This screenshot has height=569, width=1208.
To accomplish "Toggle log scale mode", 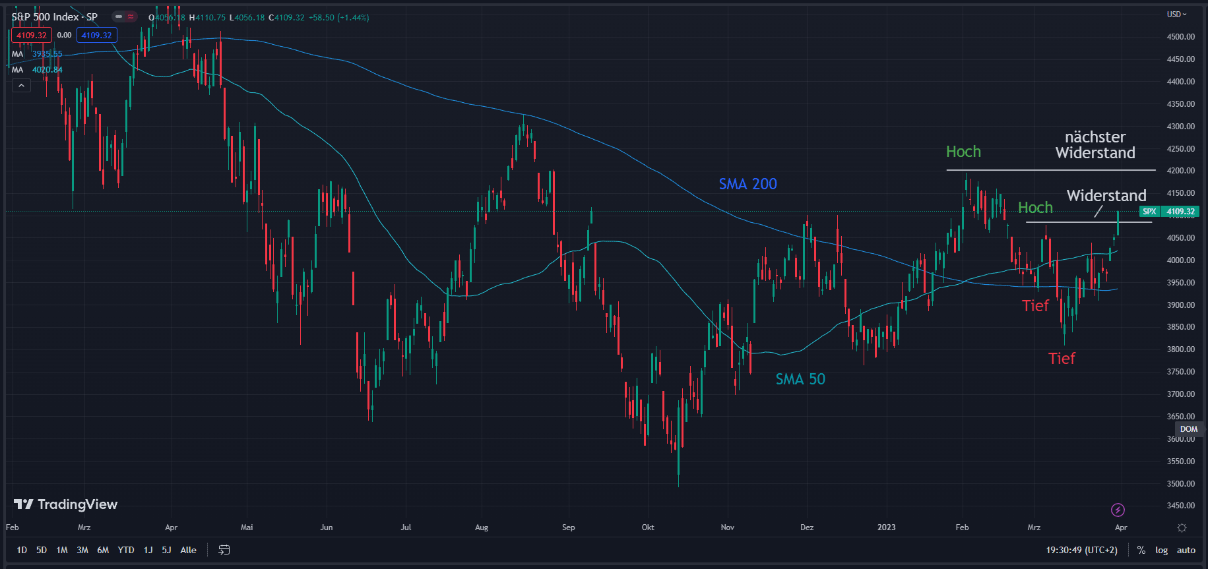I will tap(1162, 550).
